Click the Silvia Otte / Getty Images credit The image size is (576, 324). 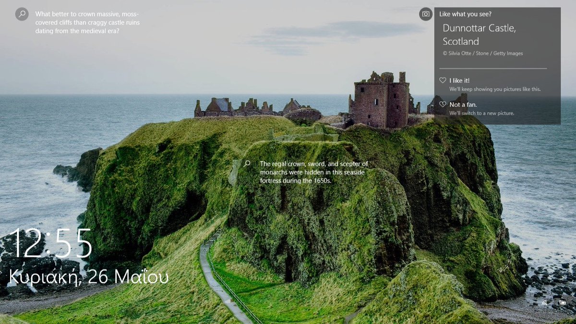(483, 53)
